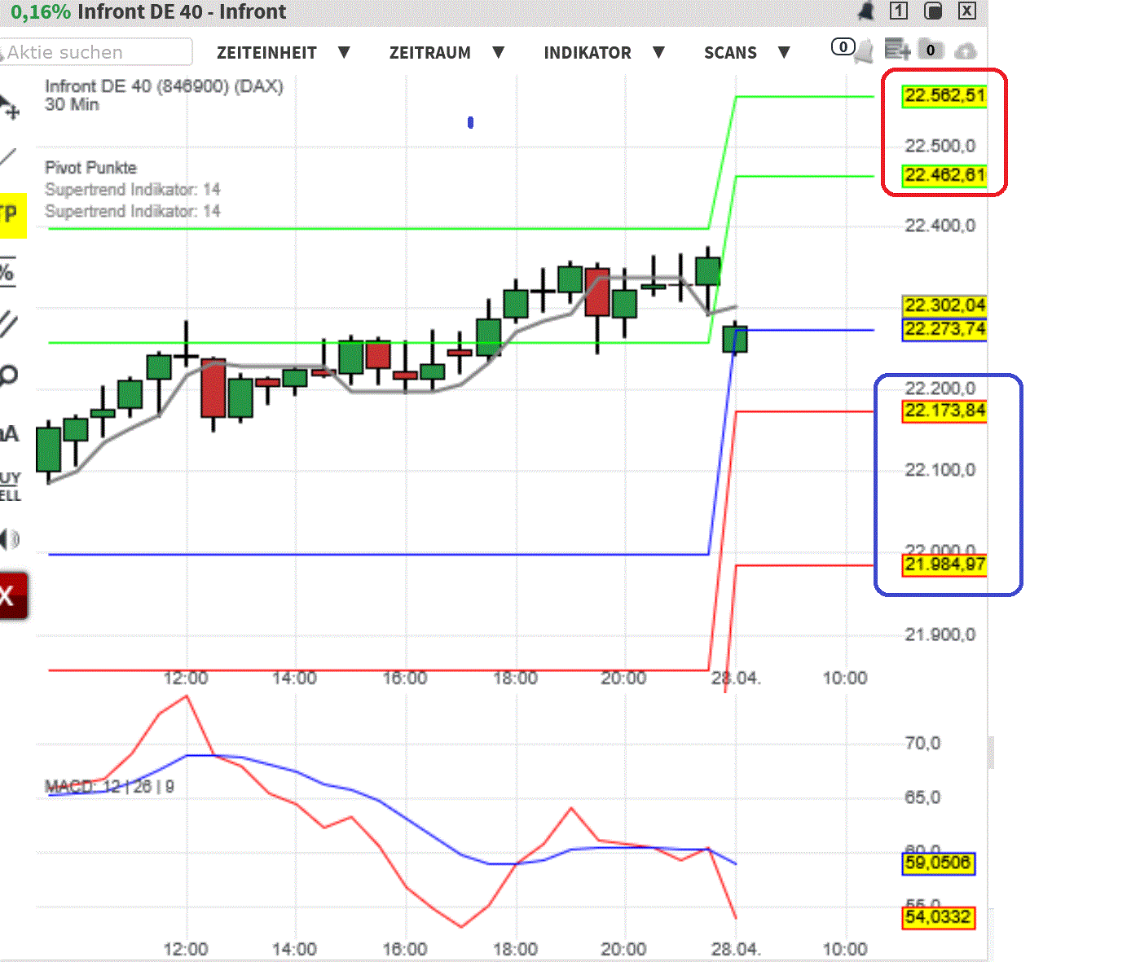Screen dimensions: 1140x975
Task: Select the text annotation A tool
Action: point(9,433)
